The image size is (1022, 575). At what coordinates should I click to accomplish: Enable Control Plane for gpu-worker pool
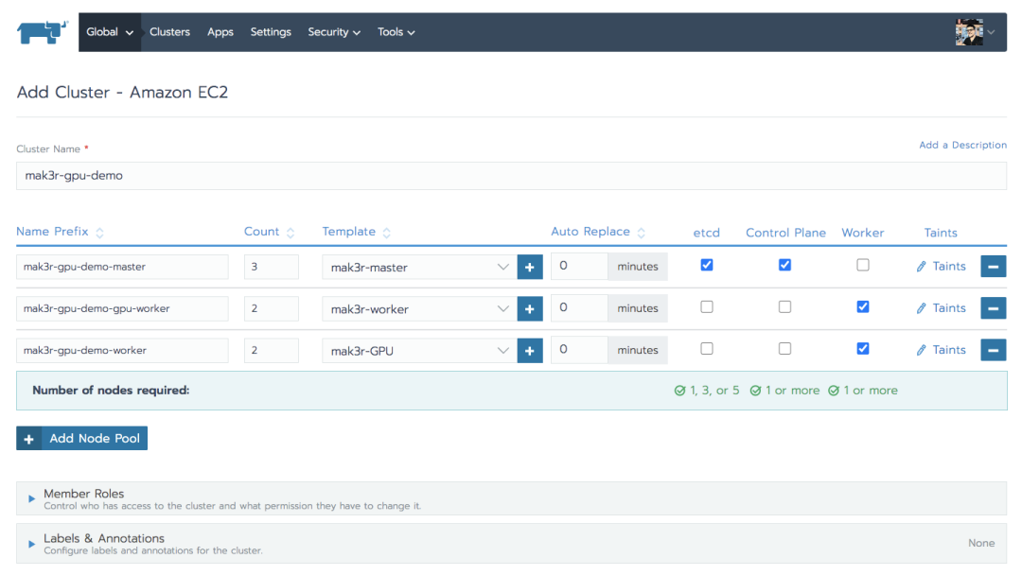coord(784,306)
